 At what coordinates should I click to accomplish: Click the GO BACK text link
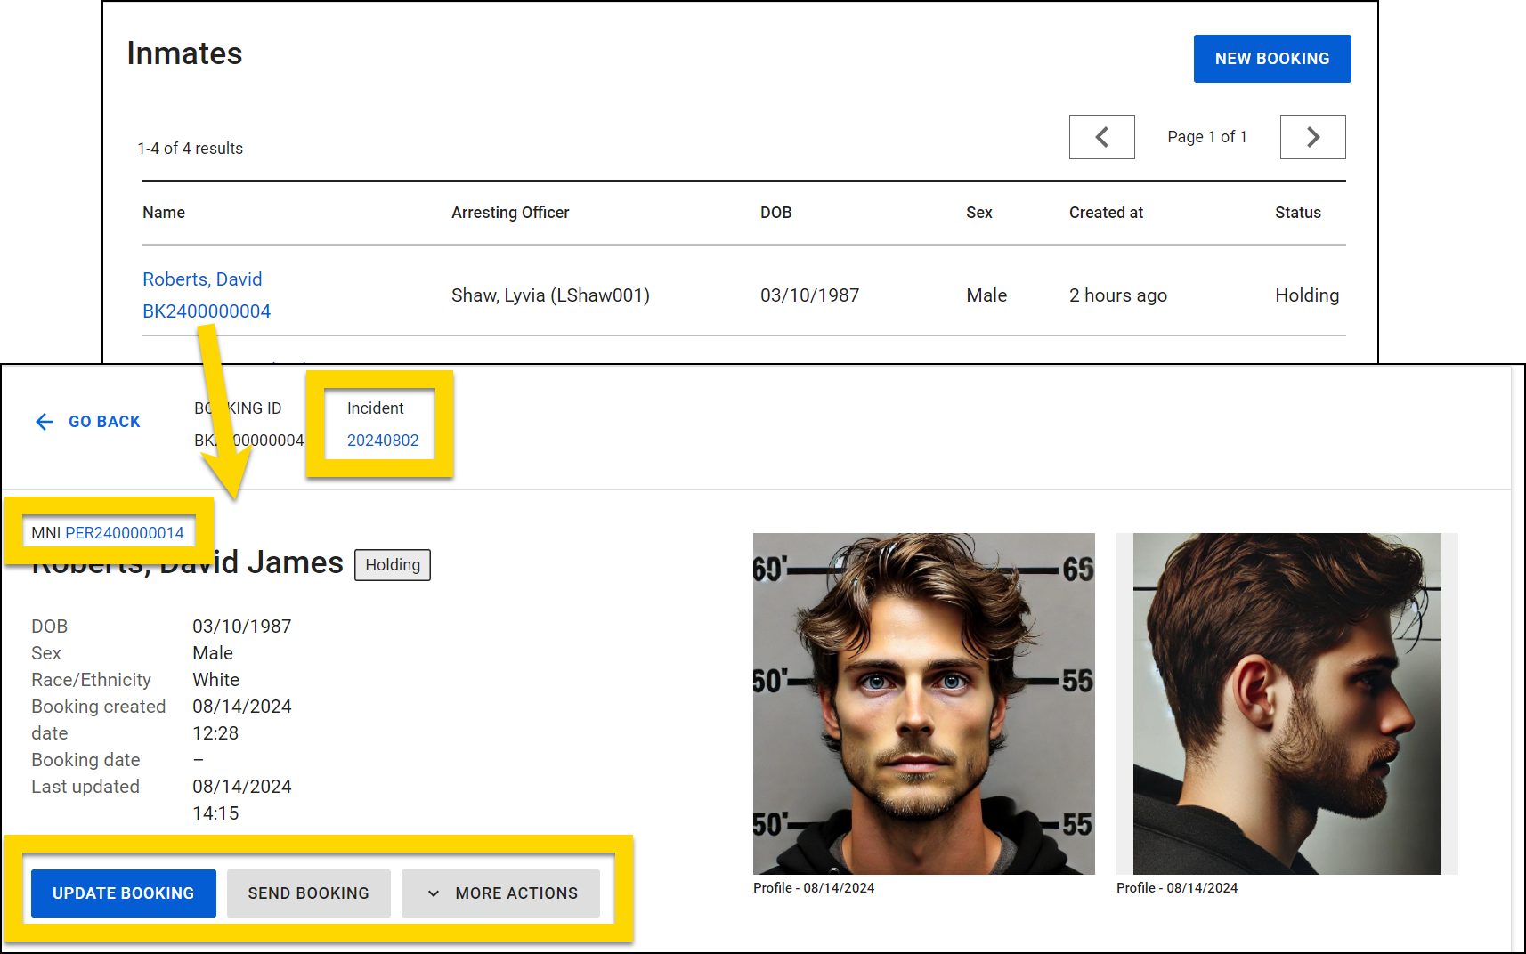[x=104, y=422]
